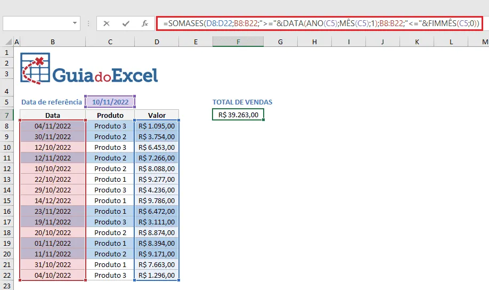This screenshot has width=489, height=290.
Task: Select column C header
Action: (x=110, y=42)
